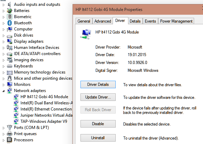
Task: Click the Imaging devices camera icon
Action: [x=10, y=60]
